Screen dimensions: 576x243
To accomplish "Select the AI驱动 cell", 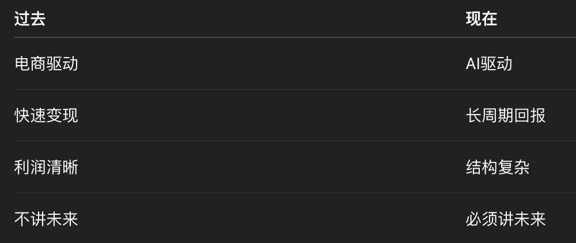I will click(488, 63).
